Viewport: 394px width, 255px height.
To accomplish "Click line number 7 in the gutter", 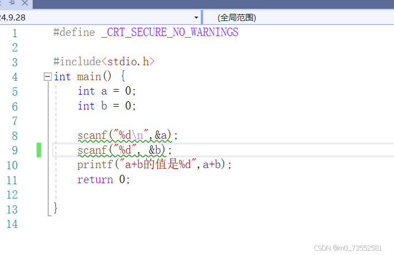I will (x=15, y=121).
